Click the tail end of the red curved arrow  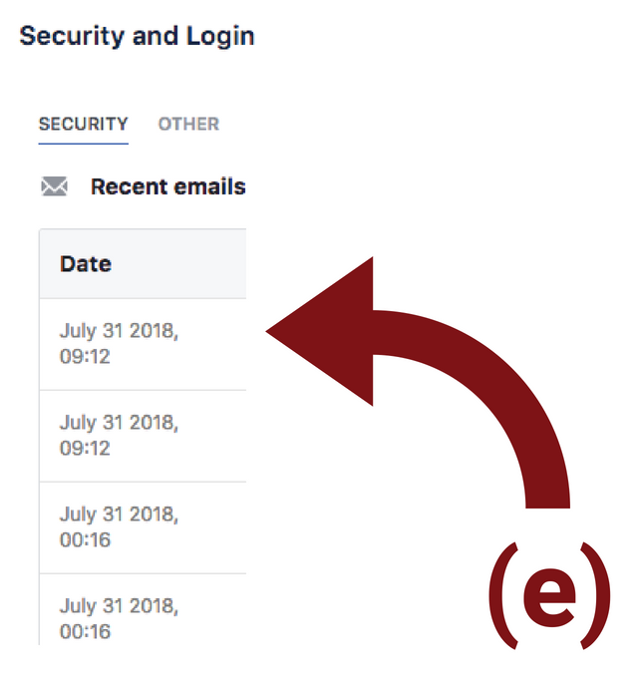(547, 497)
